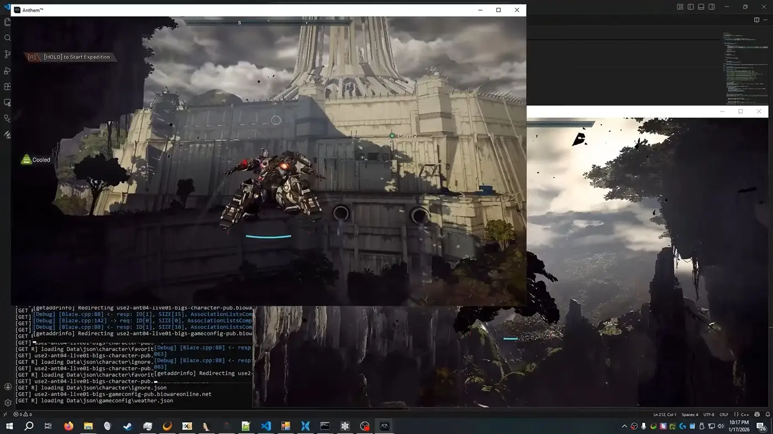The image size is (773, 434).
Task: Toggle Secondary Side Bar layout icon
Action: tap(712, 7)
